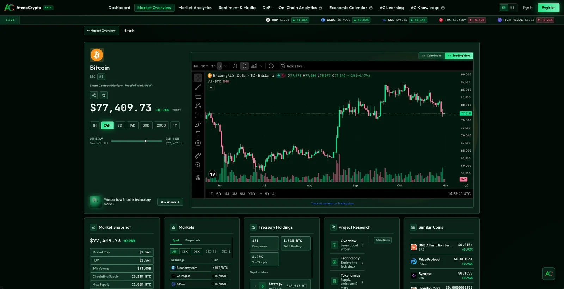564x289 pixels.
Task: Switch Markets panel to Perpetuals tab
Action: click(x=193, y=240)
